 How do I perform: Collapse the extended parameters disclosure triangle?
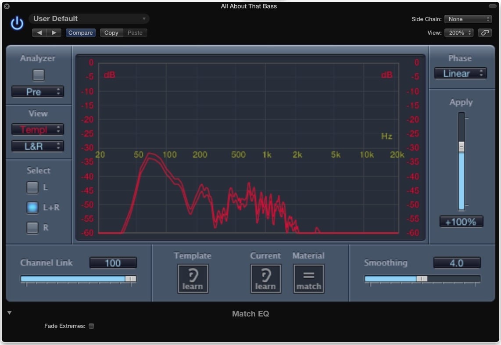pyautogui.click(x=10, y=313)
